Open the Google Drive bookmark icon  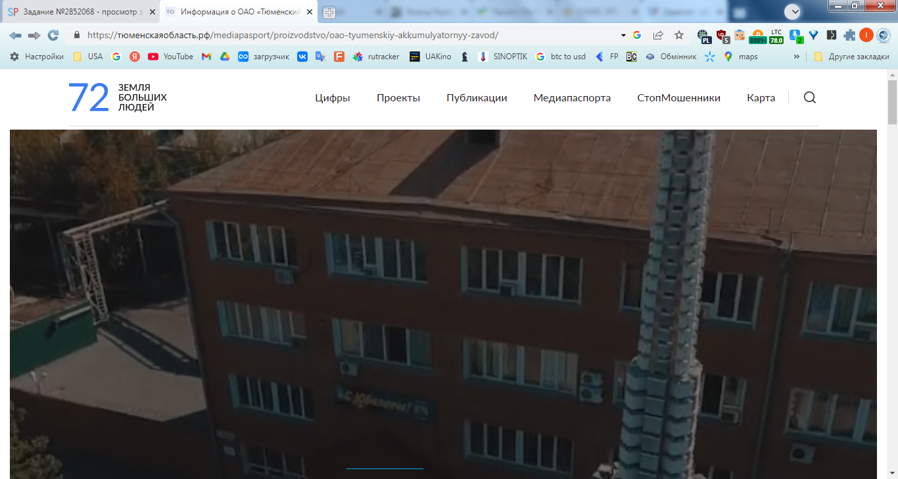click(x=224, y=57)
